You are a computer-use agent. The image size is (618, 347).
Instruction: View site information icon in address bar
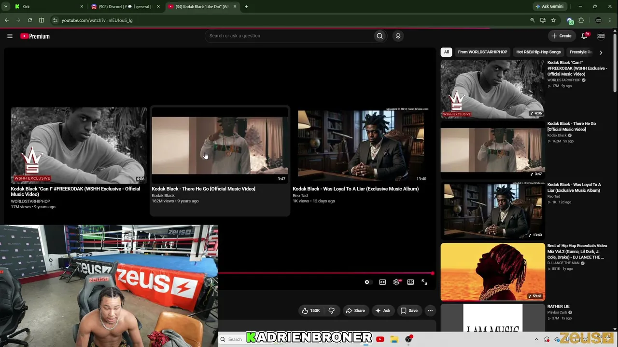point(55,20)
